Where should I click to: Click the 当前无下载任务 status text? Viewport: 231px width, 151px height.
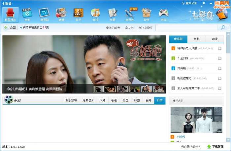point(191,147)
